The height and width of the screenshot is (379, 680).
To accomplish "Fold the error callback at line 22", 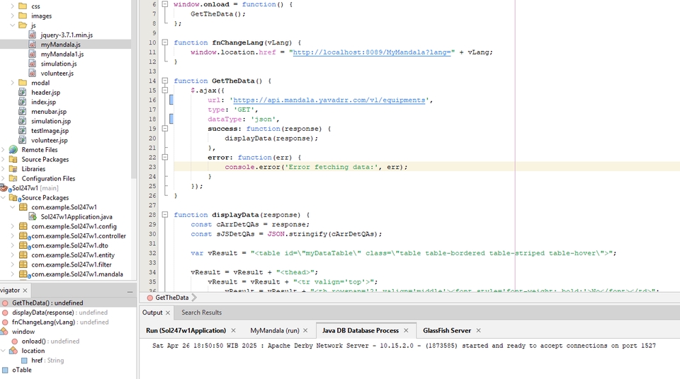I will click(165, 157).
